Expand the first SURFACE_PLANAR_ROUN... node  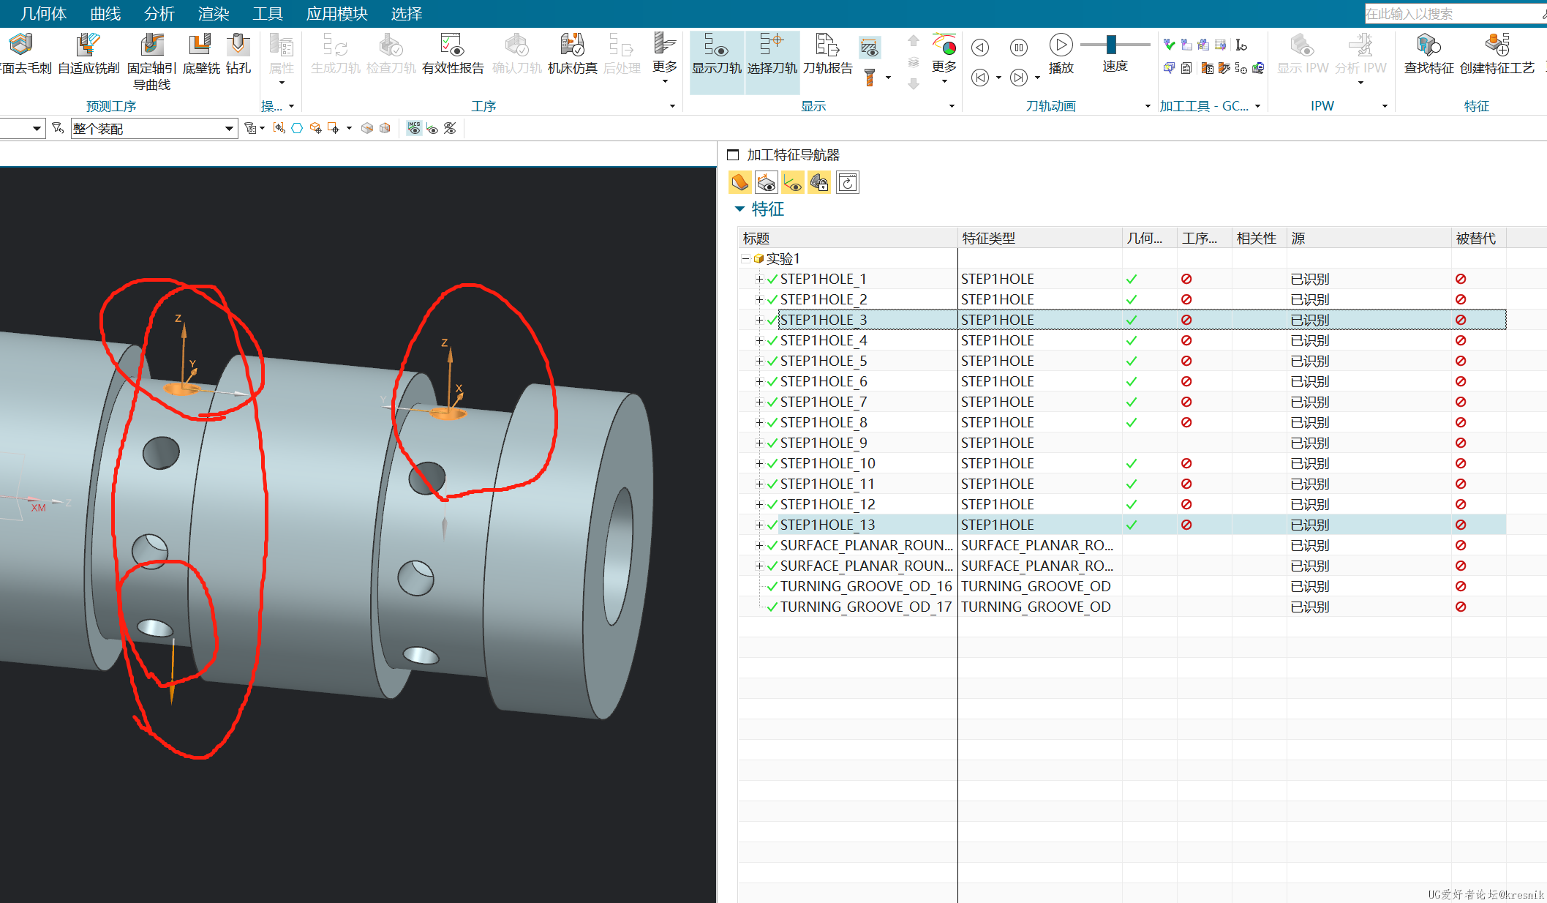tap(759, 545)
